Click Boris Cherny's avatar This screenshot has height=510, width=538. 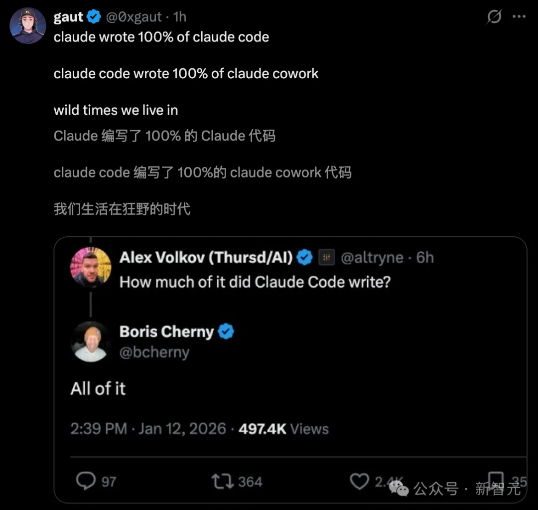pyautogui.click(x=91, y=341)
